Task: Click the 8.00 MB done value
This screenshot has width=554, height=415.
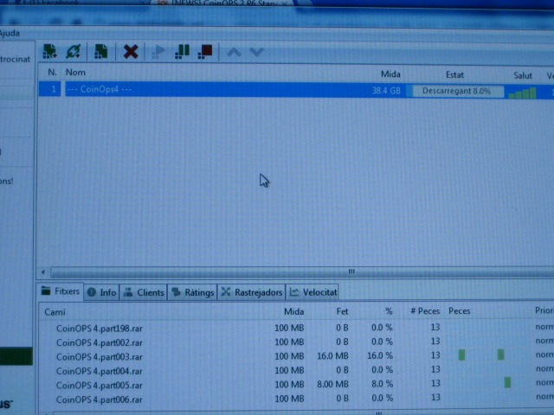Action: [332, 384]
